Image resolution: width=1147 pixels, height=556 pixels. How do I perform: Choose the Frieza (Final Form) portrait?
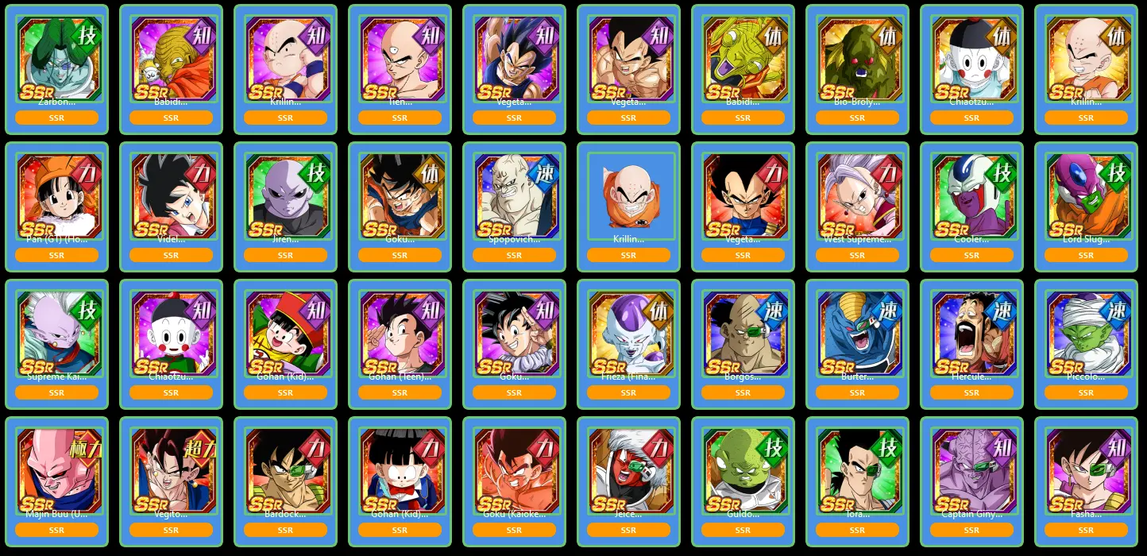pyautogui.click(x=628, y=334)
